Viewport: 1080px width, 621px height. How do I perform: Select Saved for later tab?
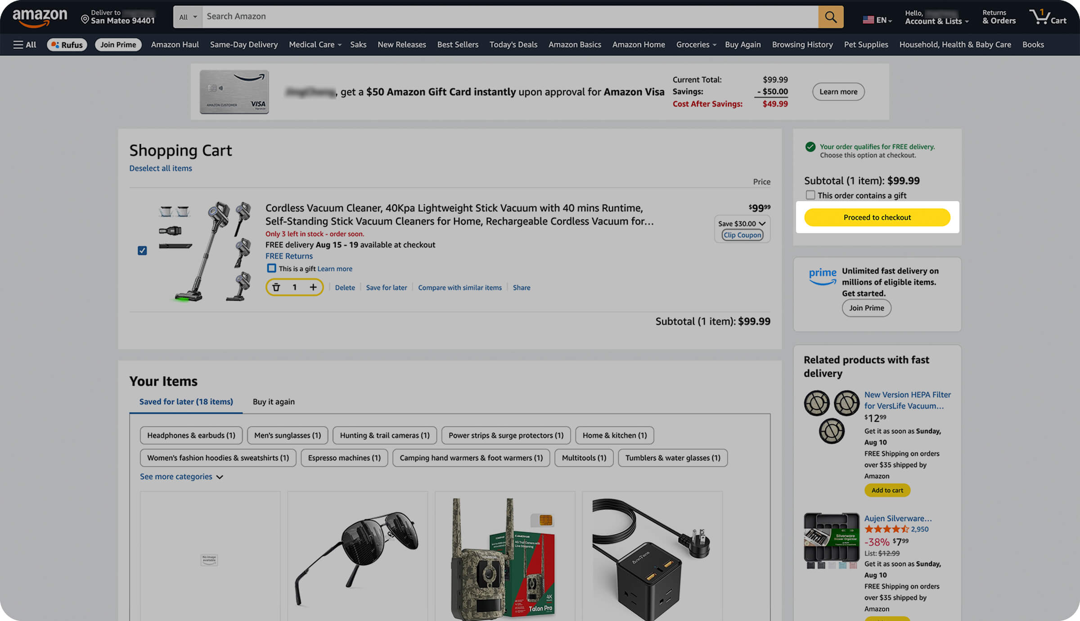[186, 401]
